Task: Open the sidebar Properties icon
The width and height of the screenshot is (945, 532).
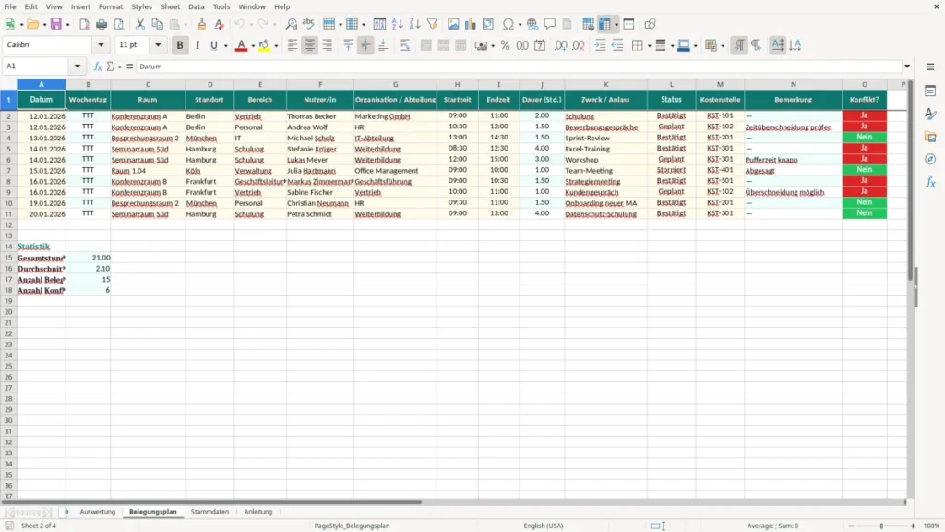Action: (x=930, y=91)
